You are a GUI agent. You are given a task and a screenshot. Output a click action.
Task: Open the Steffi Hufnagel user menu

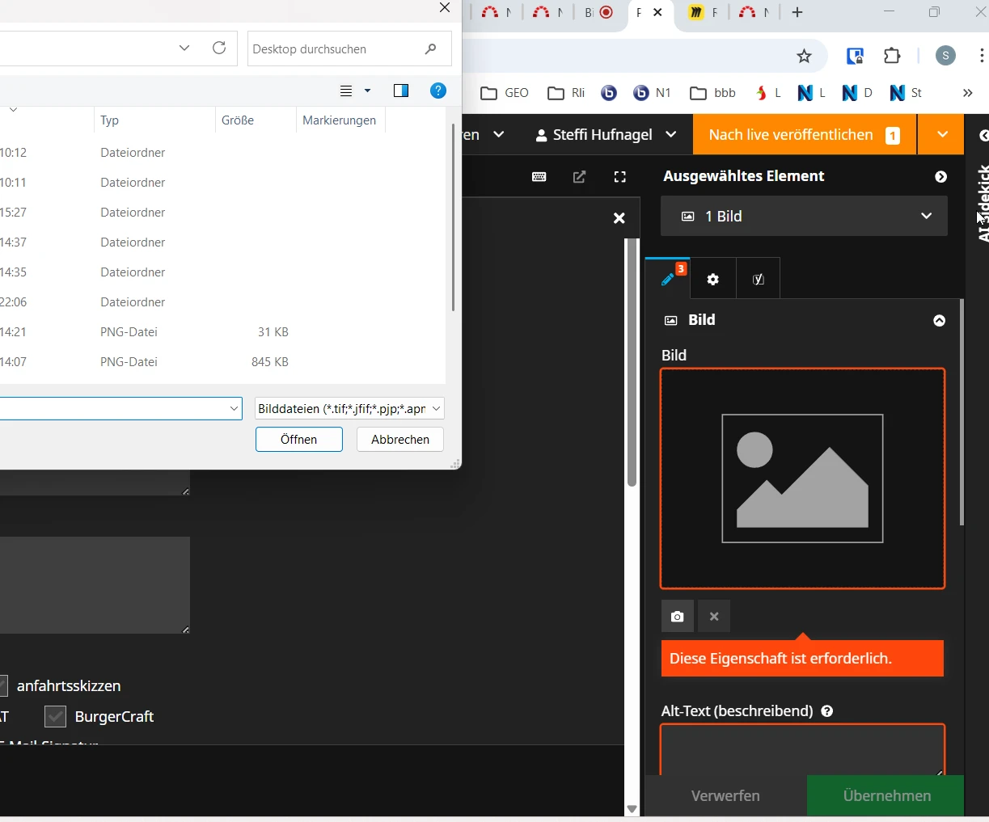[x=606, y=135]
